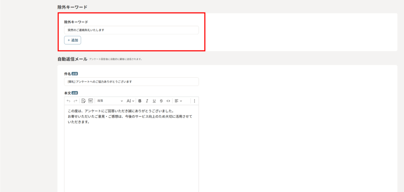This screenshot has width=404, height=192.
Task: Click the undo arrow in editor toolbar
Action: coord(69,101)
